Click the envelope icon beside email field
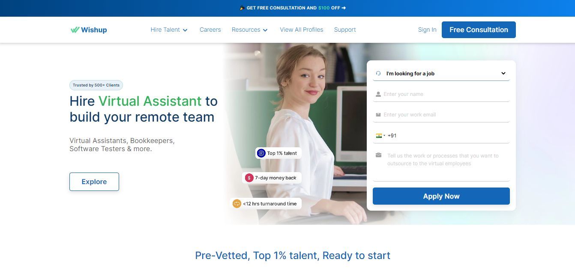Screen dimensions: 575x271 point(378,115)
